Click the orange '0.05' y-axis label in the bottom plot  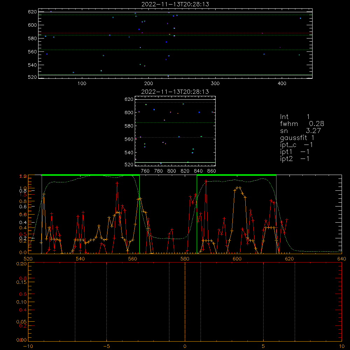(21, 322)
